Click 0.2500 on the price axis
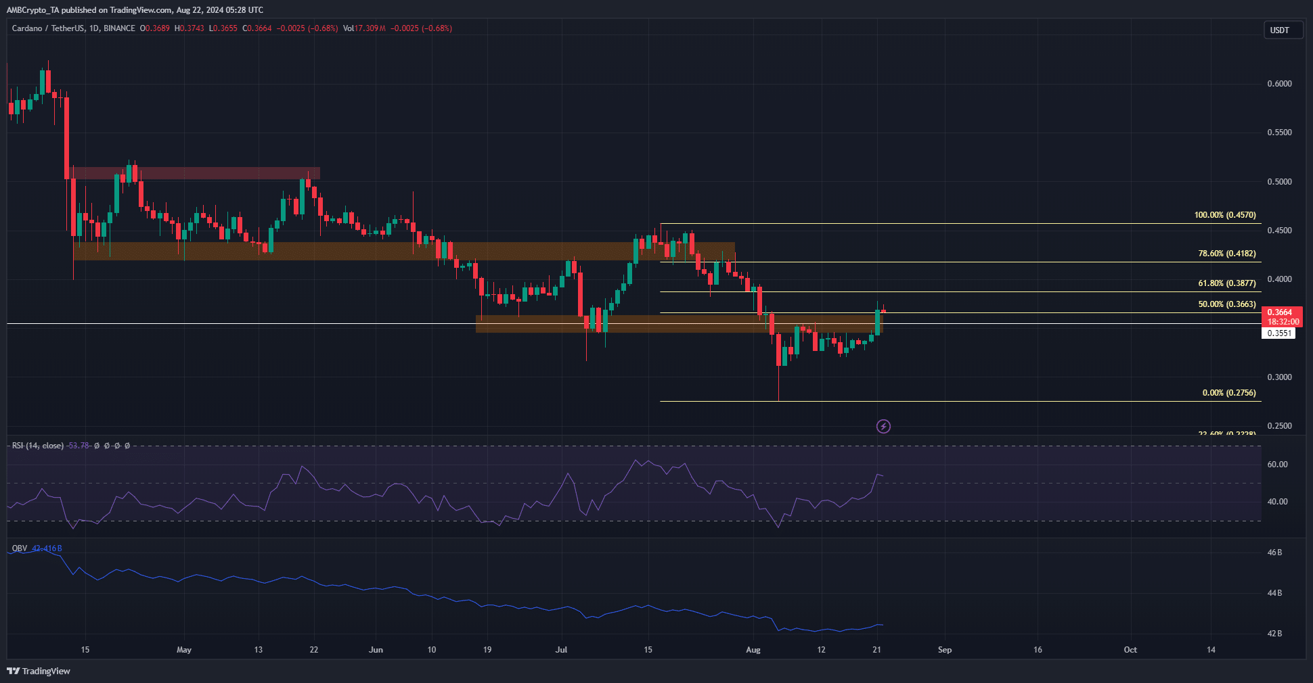1313x683 pixels. tap(1279, 426)
